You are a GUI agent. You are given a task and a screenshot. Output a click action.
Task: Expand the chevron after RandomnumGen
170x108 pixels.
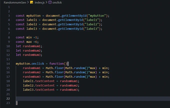[x=28, y=2]
